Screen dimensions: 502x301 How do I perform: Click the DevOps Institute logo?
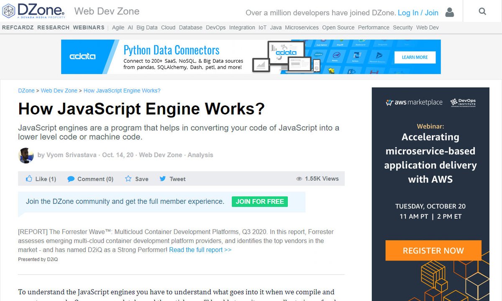click(x=463, y=103)
